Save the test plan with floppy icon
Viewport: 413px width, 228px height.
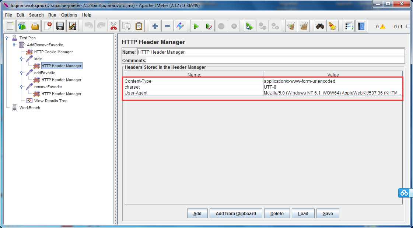60,26
